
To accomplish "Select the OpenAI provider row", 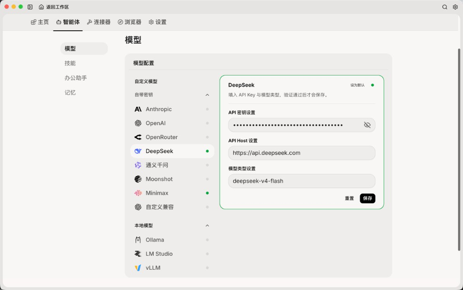I will tap(172, 123).
